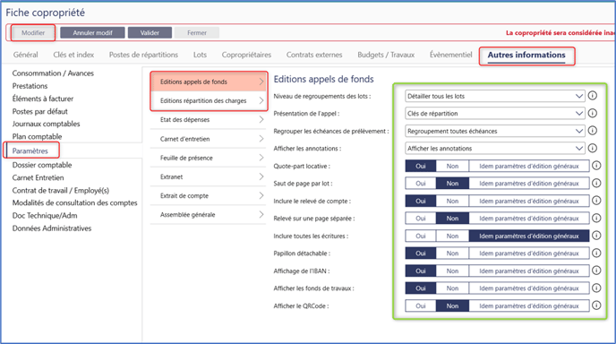Open Éléments à facturer in sidebar
This screenshot has width=616, height=344.
(x=43, y=99)
